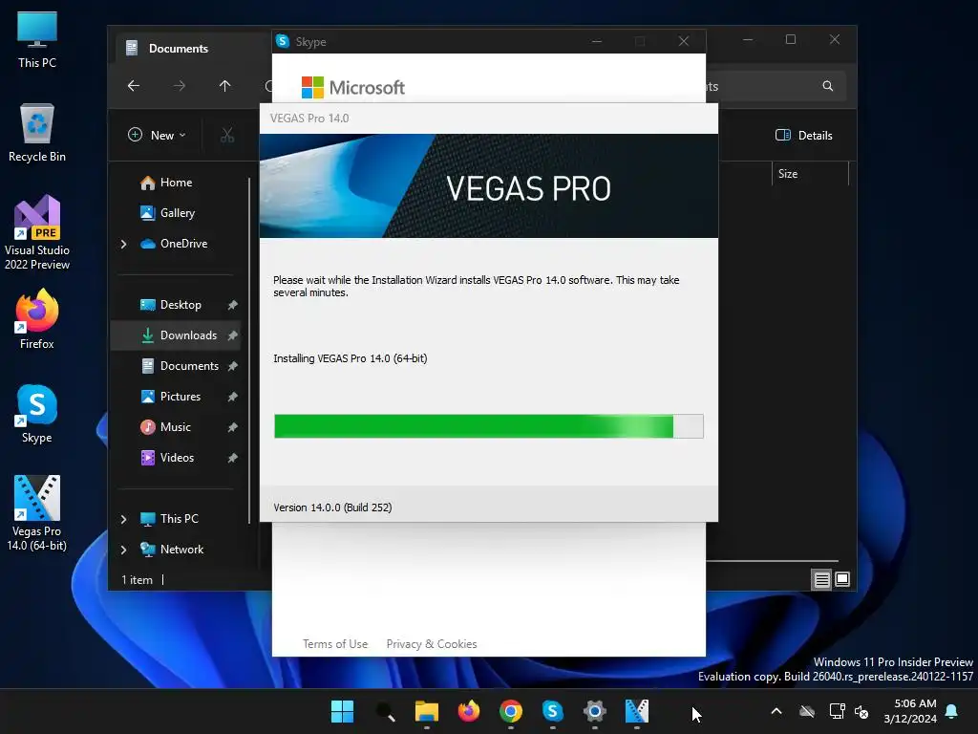Open Google Chrome from the taskbar
Screen dimensions: 978x734
pos(511,711)
